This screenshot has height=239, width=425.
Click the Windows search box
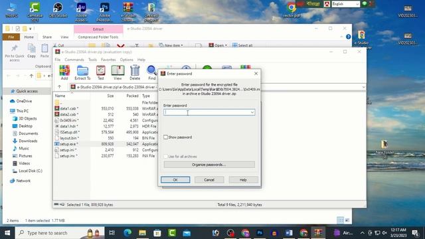60,233
